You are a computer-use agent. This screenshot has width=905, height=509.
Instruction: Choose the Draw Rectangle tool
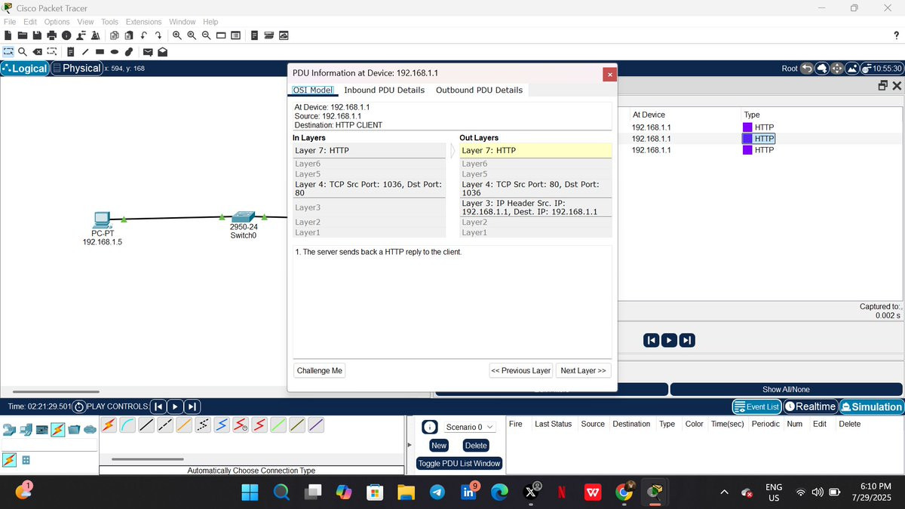(x=100, y=52)
